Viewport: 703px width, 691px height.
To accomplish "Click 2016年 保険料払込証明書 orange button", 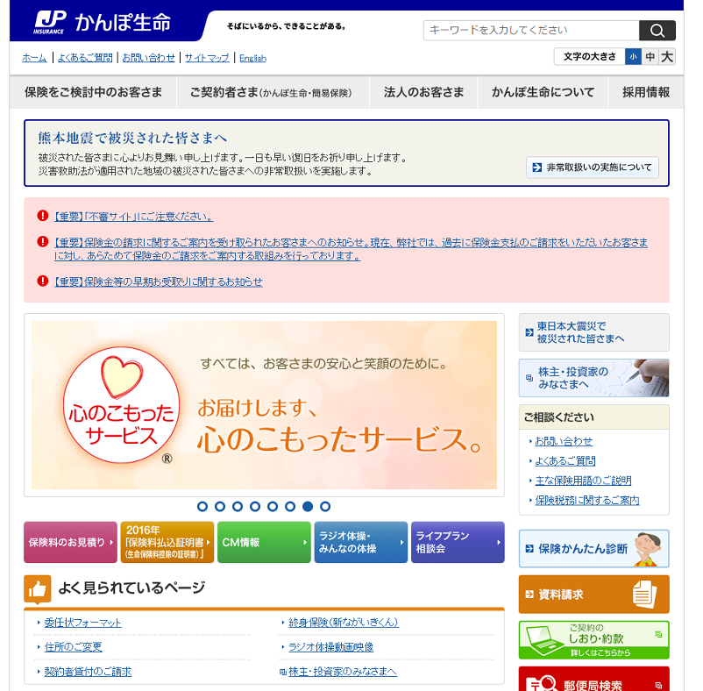I will 167,542.
